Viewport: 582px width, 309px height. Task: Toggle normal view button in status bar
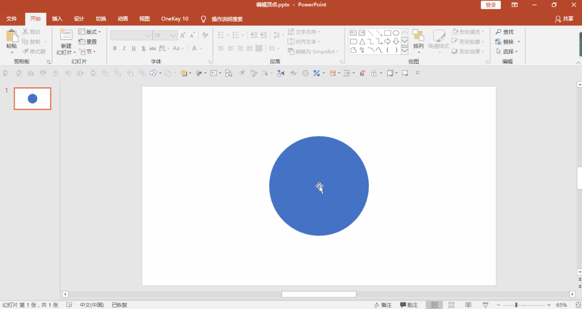click(434, 305)
